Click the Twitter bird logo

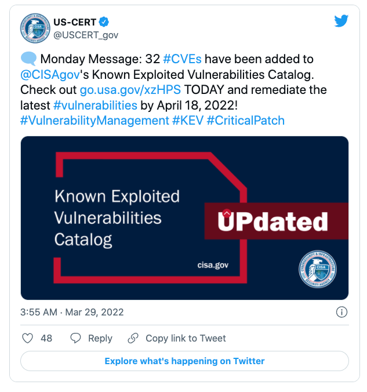click(341, 21)
